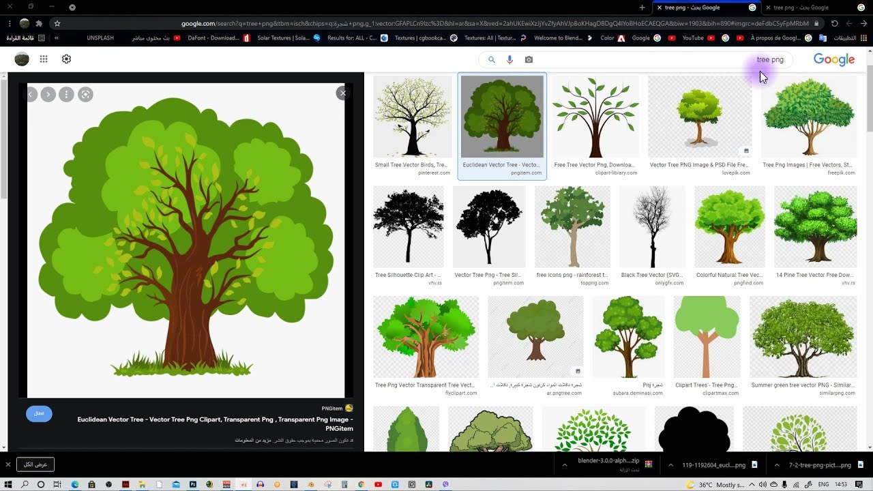Click the 'show all' downloads button
The image size is (873, 491).
tap(35, 464)
